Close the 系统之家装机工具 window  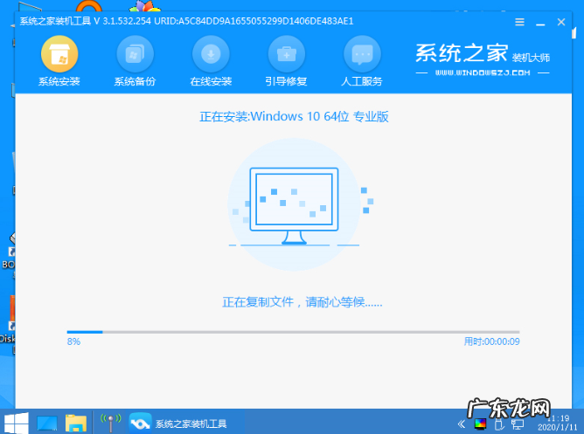tap(561, 23)
